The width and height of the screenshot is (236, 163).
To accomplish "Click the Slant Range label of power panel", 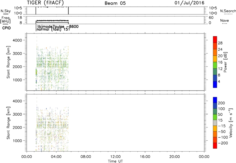I will (x=8, y=62).
